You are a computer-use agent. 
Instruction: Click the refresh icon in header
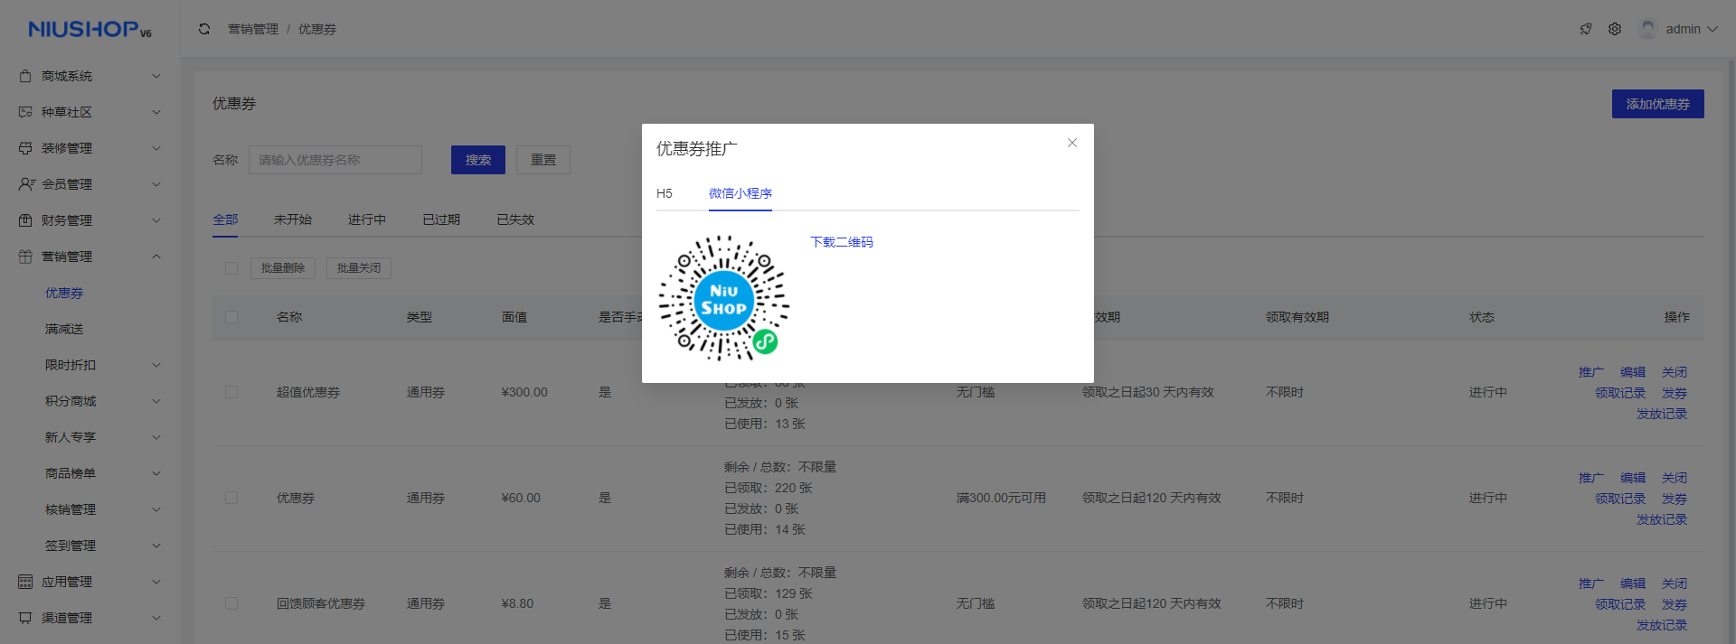pyautogui.click(x=204, y=29)
